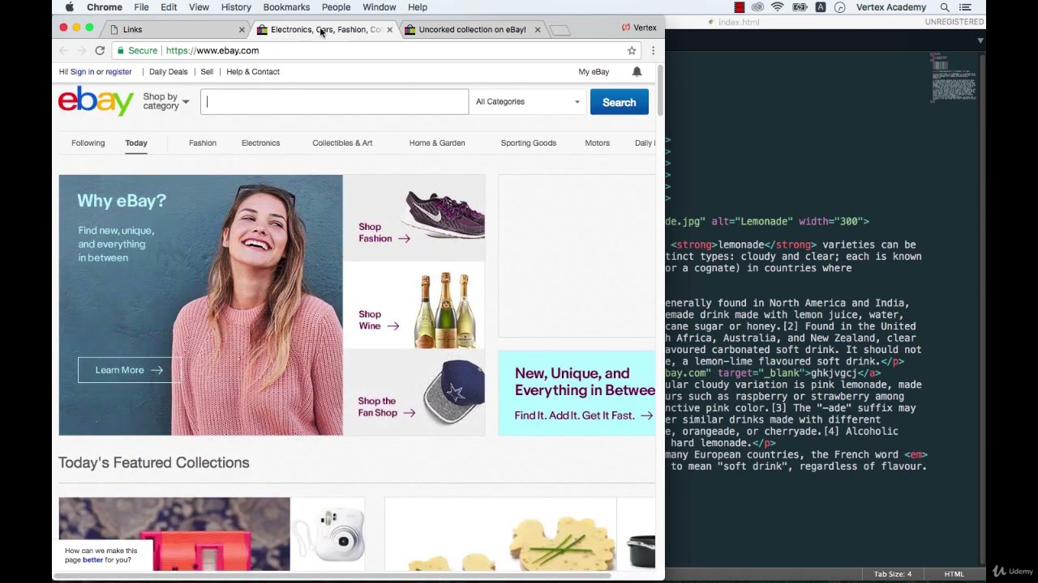Screen dimensions: 1038x583
Task: Click the secure lock icon in address bar
Action: [x=120, y=50]
